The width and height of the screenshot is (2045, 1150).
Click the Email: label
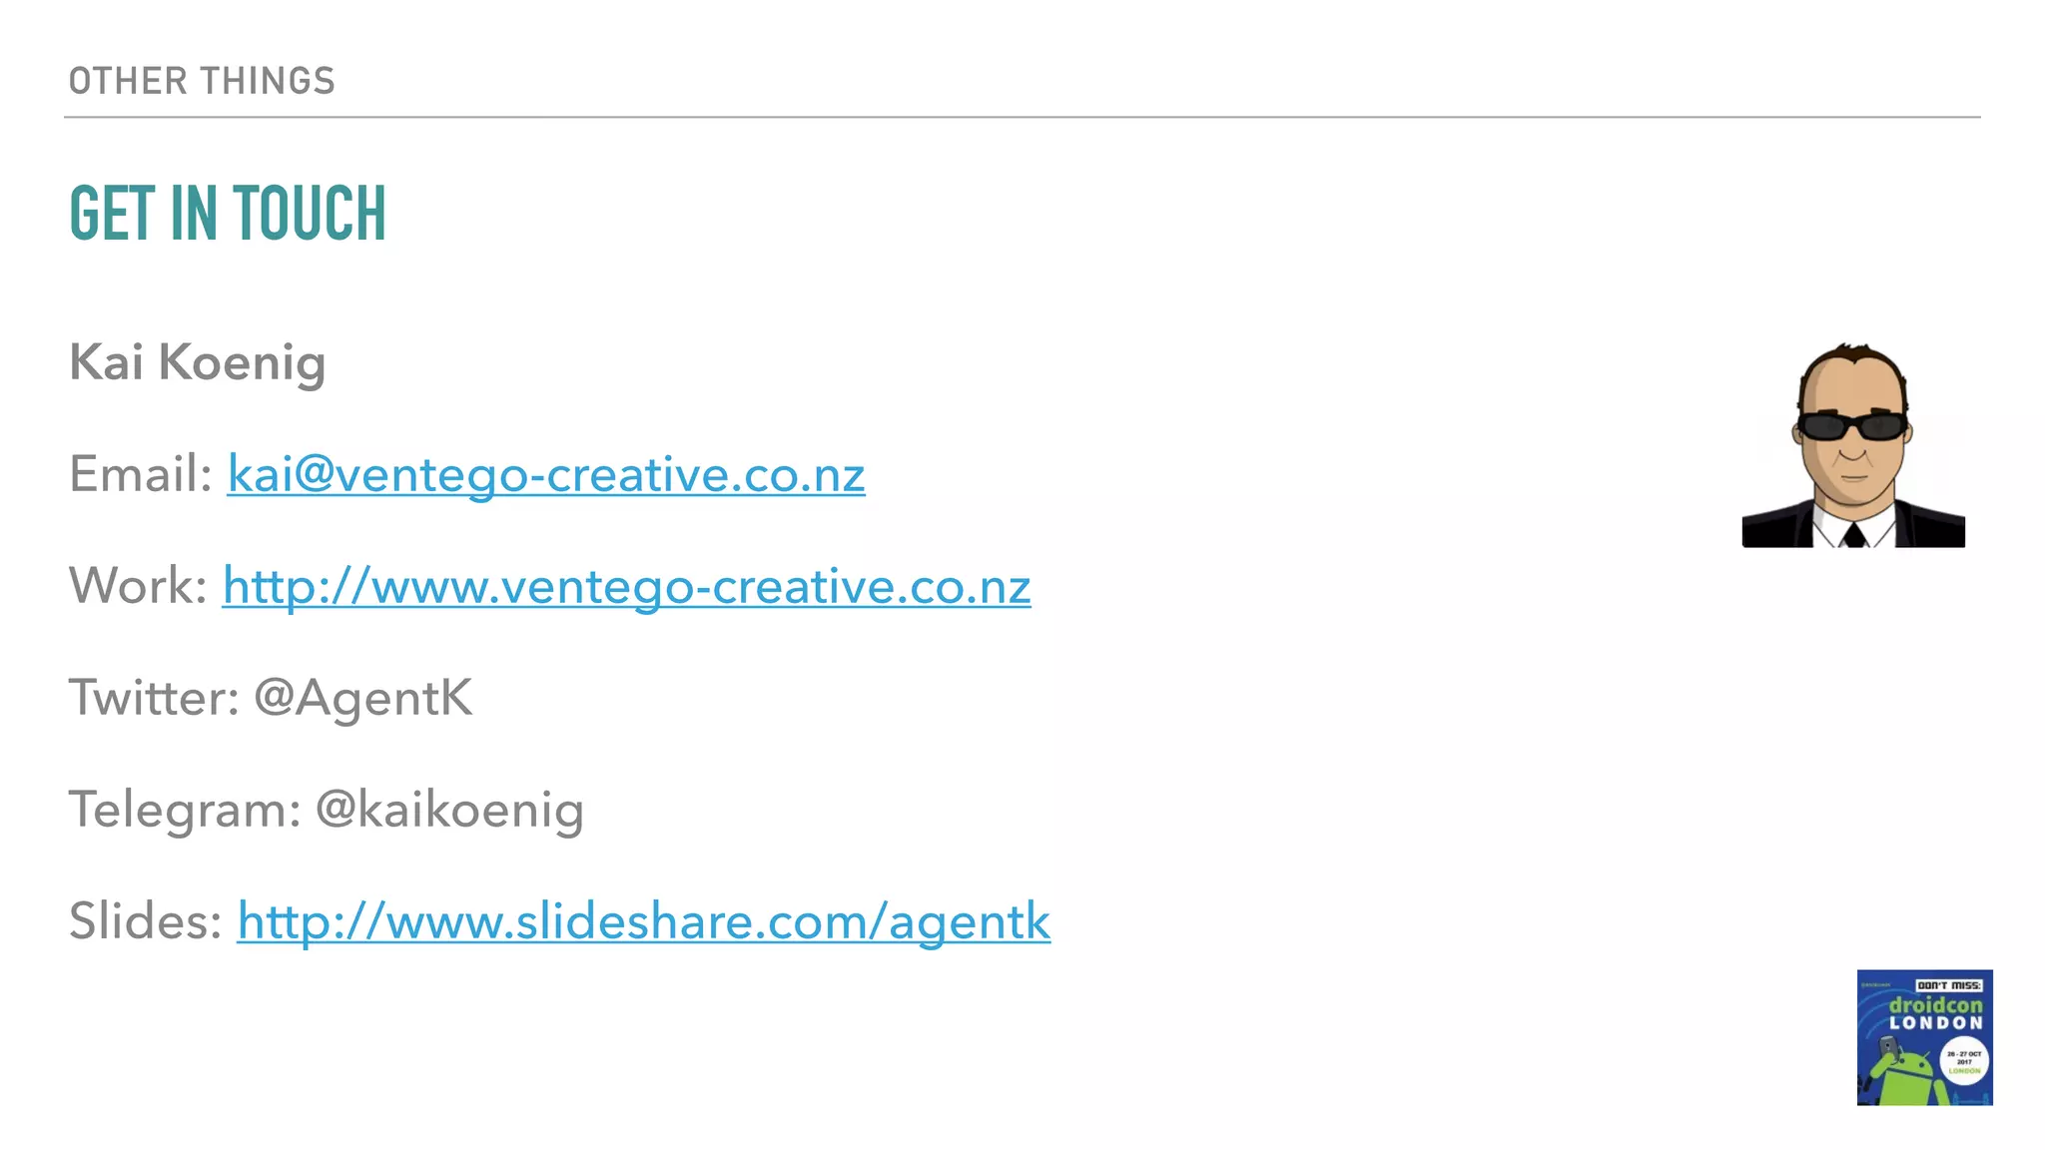click(141, 473)
